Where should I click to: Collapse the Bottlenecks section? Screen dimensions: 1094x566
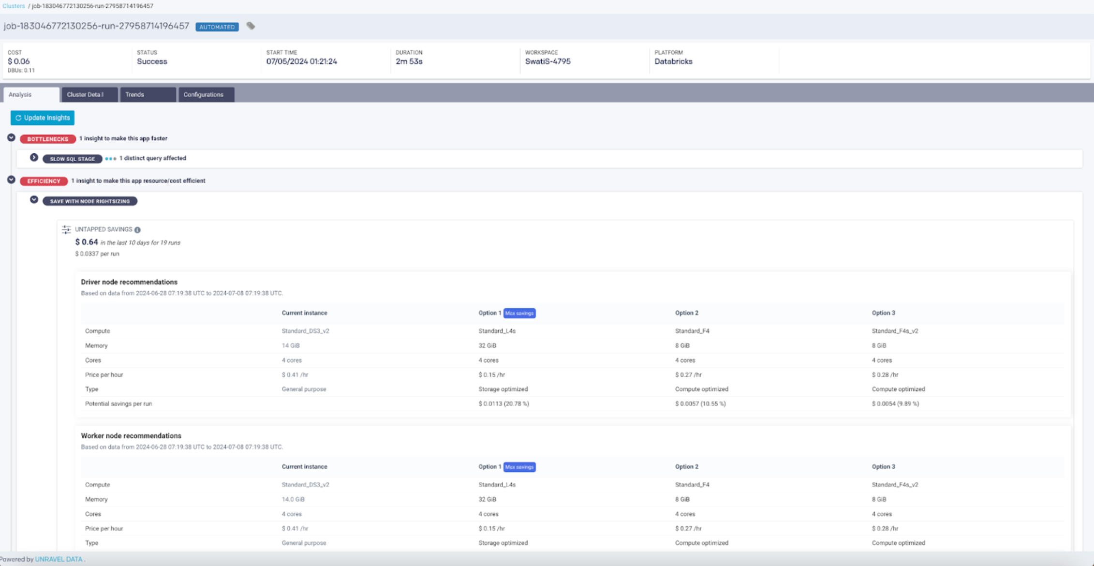point(11,138)
